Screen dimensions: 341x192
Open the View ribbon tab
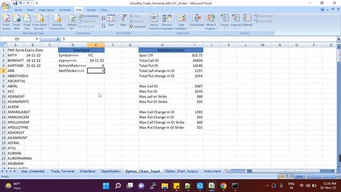pyautogui.click(x=104, y=10)
